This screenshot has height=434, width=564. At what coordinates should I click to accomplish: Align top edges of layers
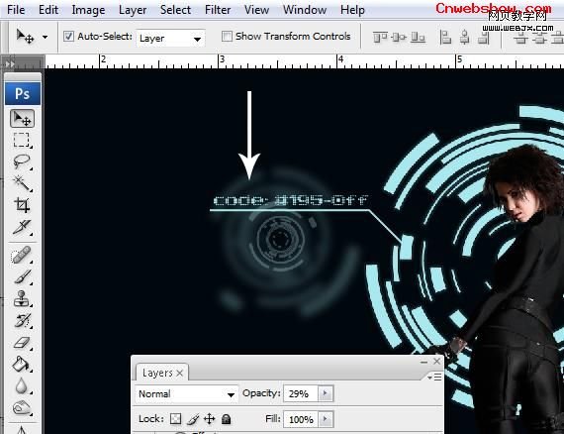coord(380,37)
